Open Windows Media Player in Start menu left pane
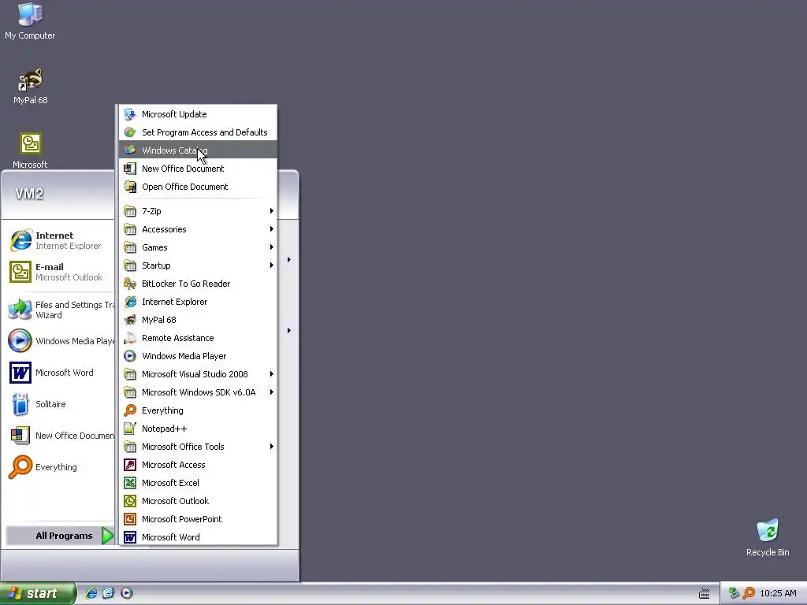The image size is (807, 605). click(x=61, y=341)
